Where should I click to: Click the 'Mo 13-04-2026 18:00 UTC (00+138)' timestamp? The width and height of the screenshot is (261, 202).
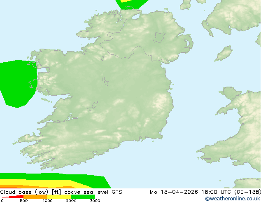pos(205,192)
